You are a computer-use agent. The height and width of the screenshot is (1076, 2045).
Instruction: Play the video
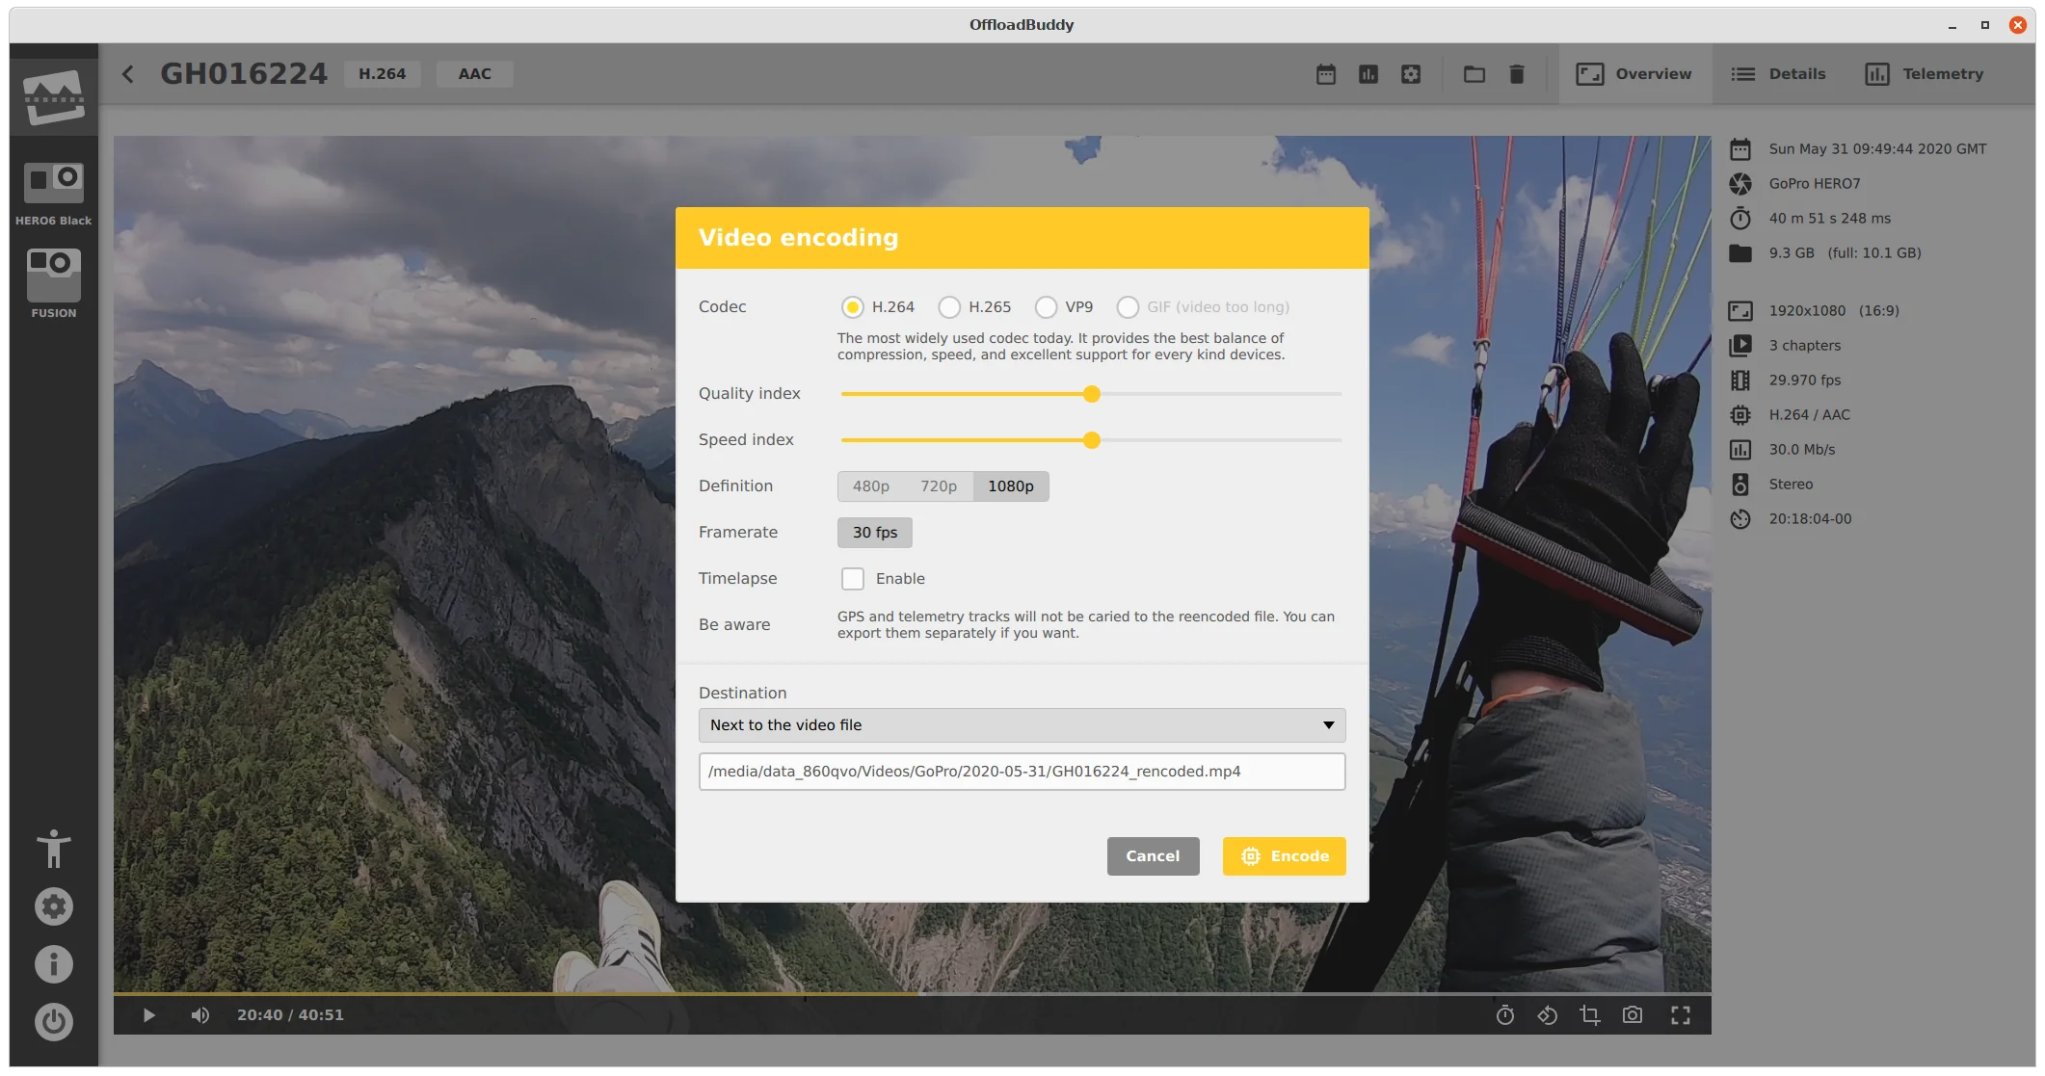[149, 1015]
